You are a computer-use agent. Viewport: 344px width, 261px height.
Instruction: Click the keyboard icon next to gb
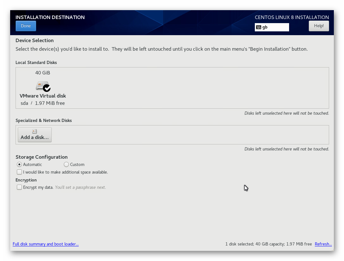[x=259, y=27]
